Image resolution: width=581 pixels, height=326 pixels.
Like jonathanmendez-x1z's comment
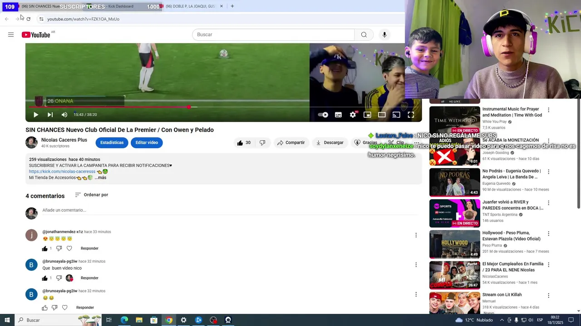44,249
